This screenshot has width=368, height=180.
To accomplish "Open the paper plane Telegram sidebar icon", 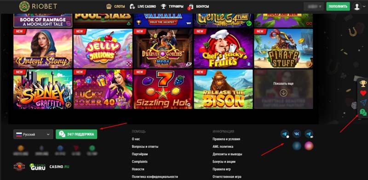I will (x=363, y=102).
